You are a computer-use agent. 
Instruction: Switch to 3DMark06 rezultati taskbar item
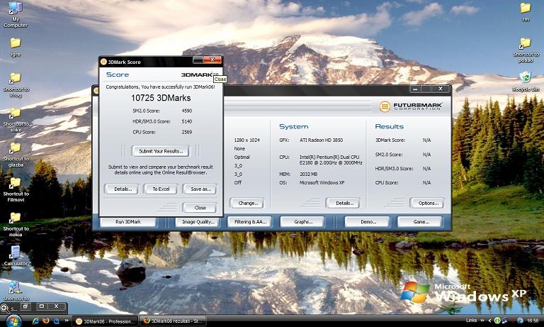click(173, 321)
